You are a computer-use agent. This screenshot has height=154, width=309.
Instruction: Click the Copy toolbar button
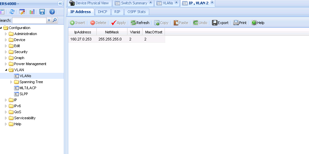tap(162, 23)
